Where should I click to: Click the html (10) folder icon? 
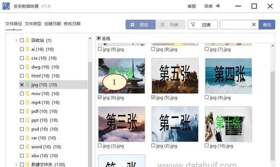27,76
